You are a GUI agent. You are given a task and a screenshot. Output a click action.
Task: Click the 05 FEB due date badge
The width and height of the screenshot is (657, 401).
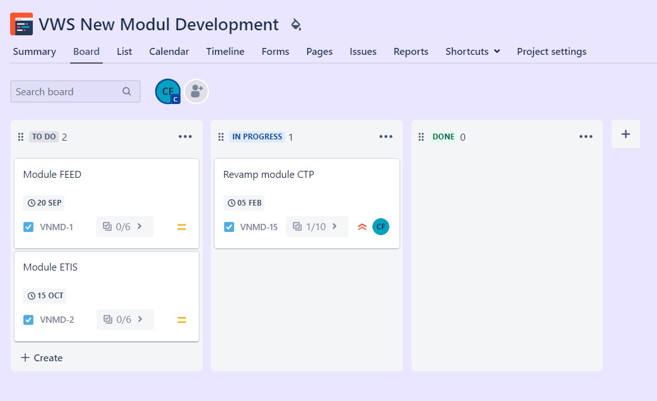(244, 203)
